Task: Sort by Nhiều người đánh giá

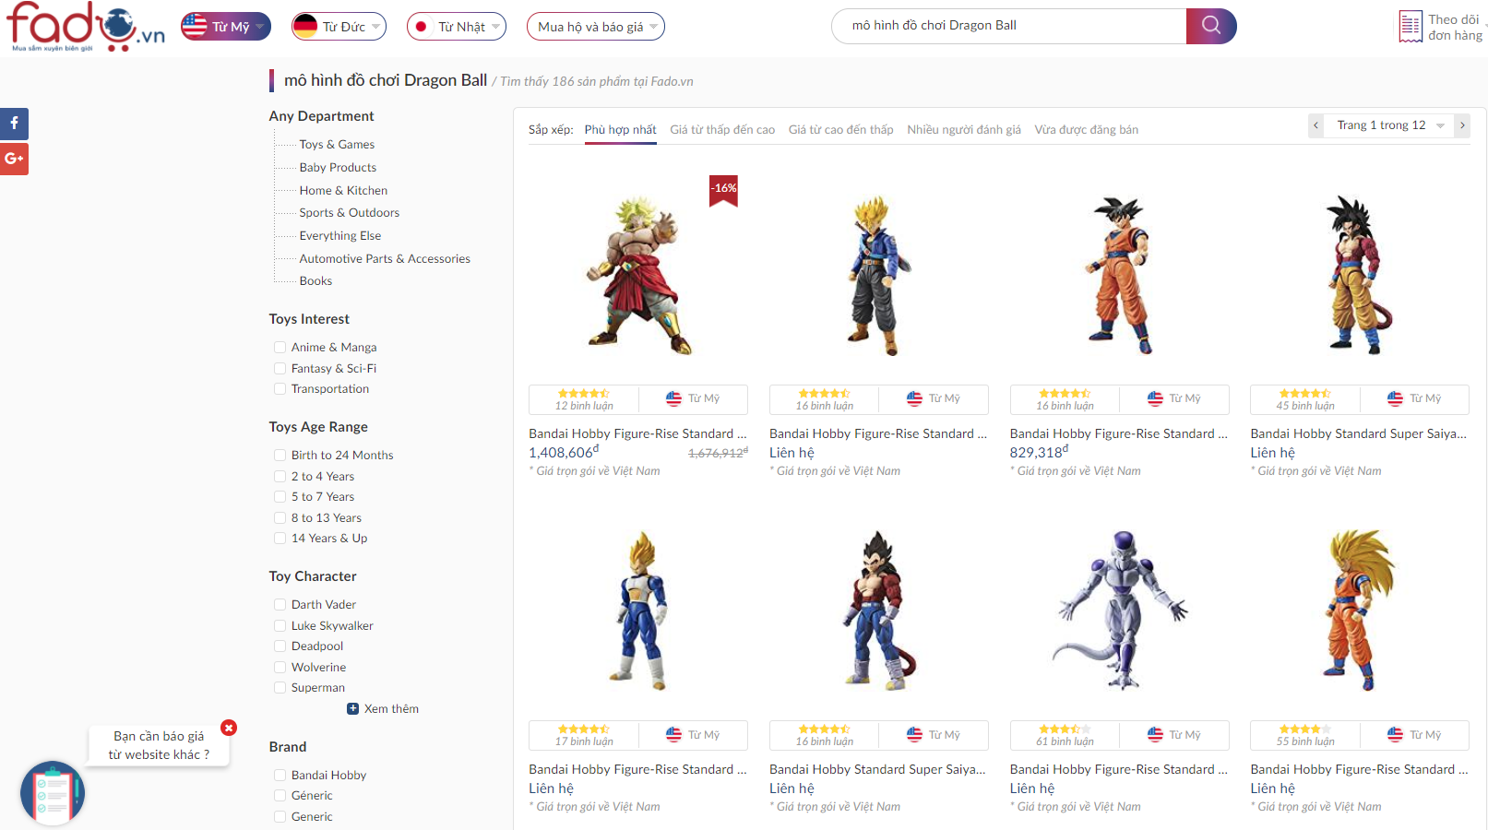Action: (964, 130)
